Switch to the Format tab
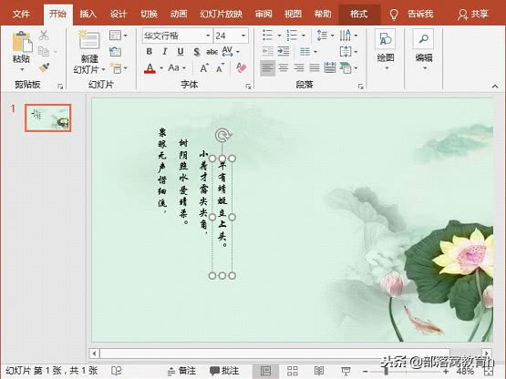 click(359, 14)
